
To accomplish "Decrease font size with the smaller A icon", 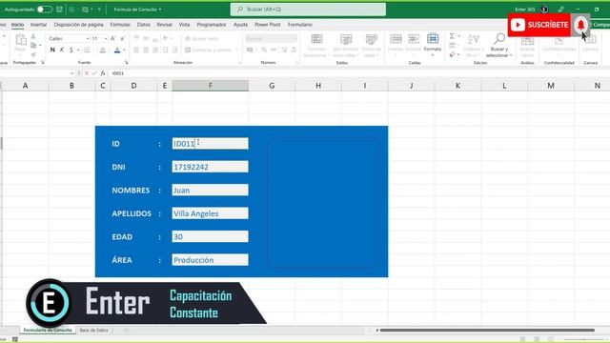I will click(122, 38).
